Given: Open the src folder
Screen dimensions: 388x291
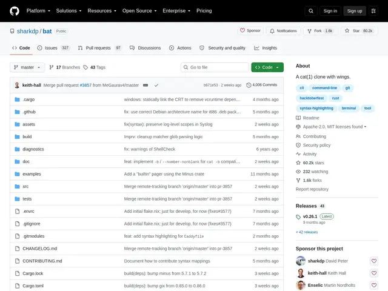Looking at the screenshot, I should click(25, 186).
